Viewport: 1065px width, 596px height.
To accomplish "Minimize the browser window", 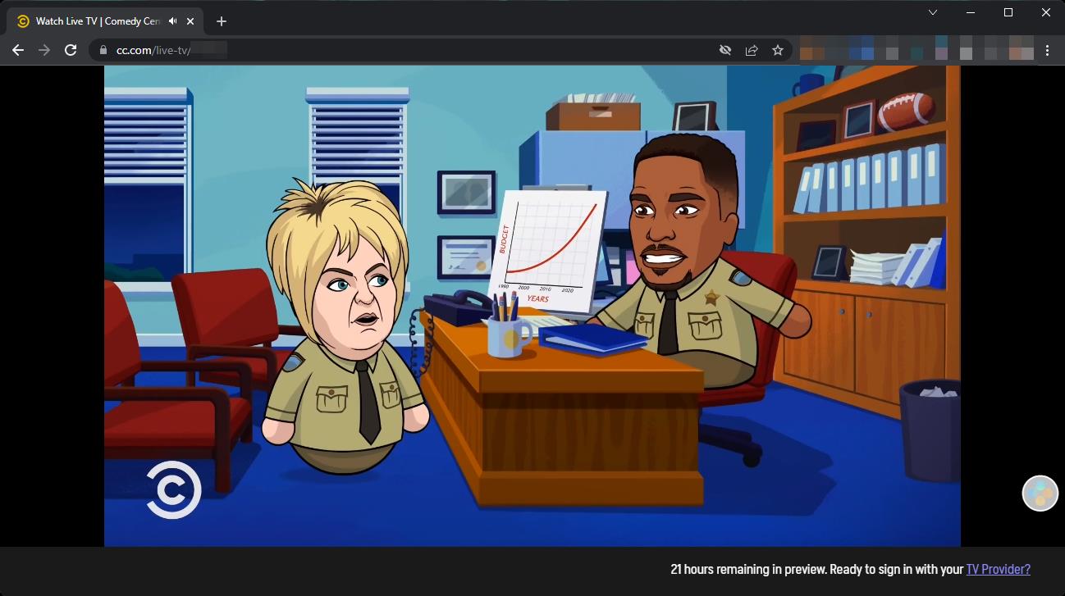I will tap(971, 12).
